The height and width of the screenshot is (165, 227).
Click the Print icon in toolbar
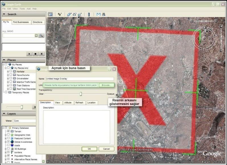point(104,14)
